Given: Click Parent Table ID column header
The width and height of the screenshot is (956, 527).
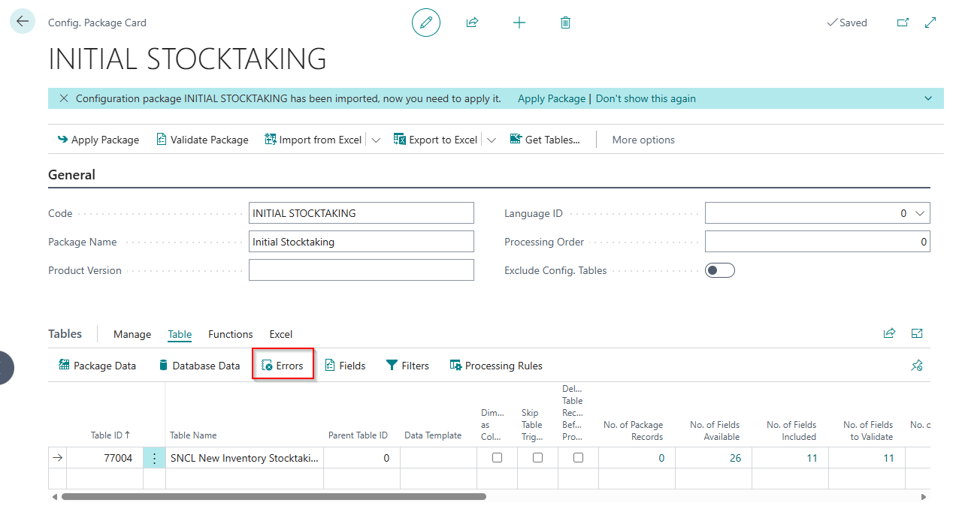Looking at the screenshot, I should [358, 435].
